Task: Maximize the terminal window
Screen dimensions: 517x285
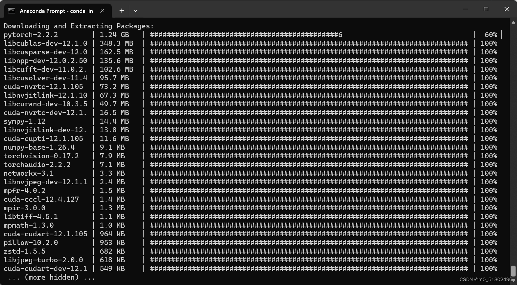Action: point(486,9)
